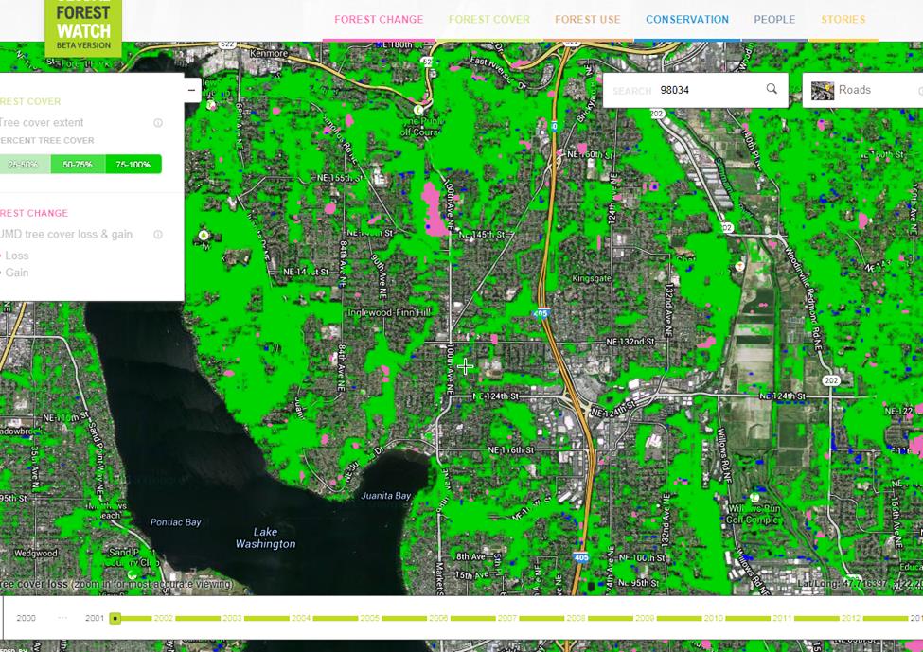Click the UMD tree cover loss info icon
Image resolution: width=923 pixels, height=652 pixels.
click(157, 234)
